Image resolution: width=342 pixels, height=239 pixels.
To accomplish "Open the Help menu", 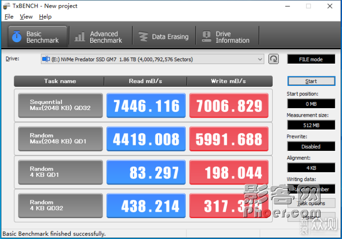I will (x=45, y=17).
